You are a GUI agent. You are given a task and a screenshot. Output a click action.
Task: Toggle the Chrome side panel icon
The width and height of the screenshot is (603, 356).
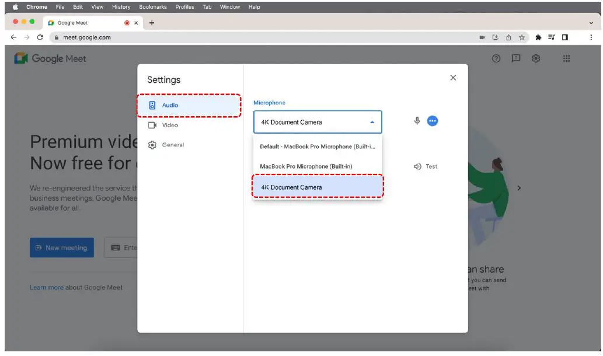point(565,37)
